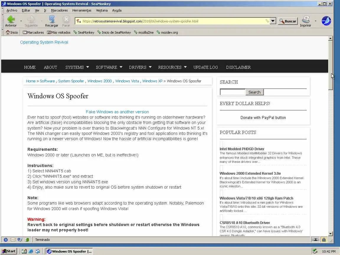The width and height of the screenshot is (340, 255).
Task: Open the Ir menu
Action: click(x=45, y=10)
